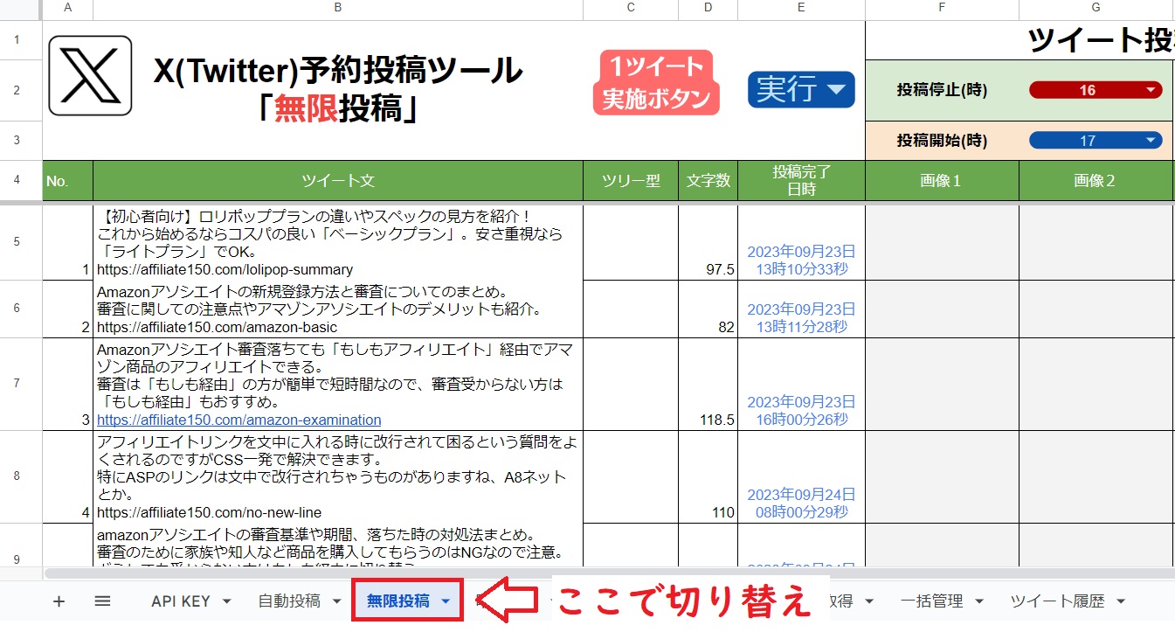Select the ツイート文 column header cell
This screenshot has width=1175, height=632.
coord(336,180)
